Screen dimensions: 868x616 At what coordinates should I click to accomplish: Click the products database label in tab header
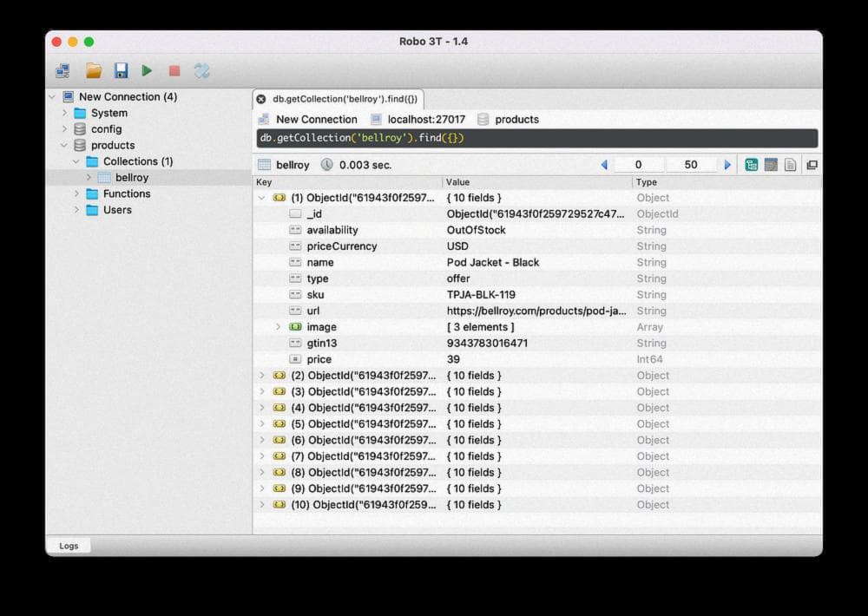[516, 120]
